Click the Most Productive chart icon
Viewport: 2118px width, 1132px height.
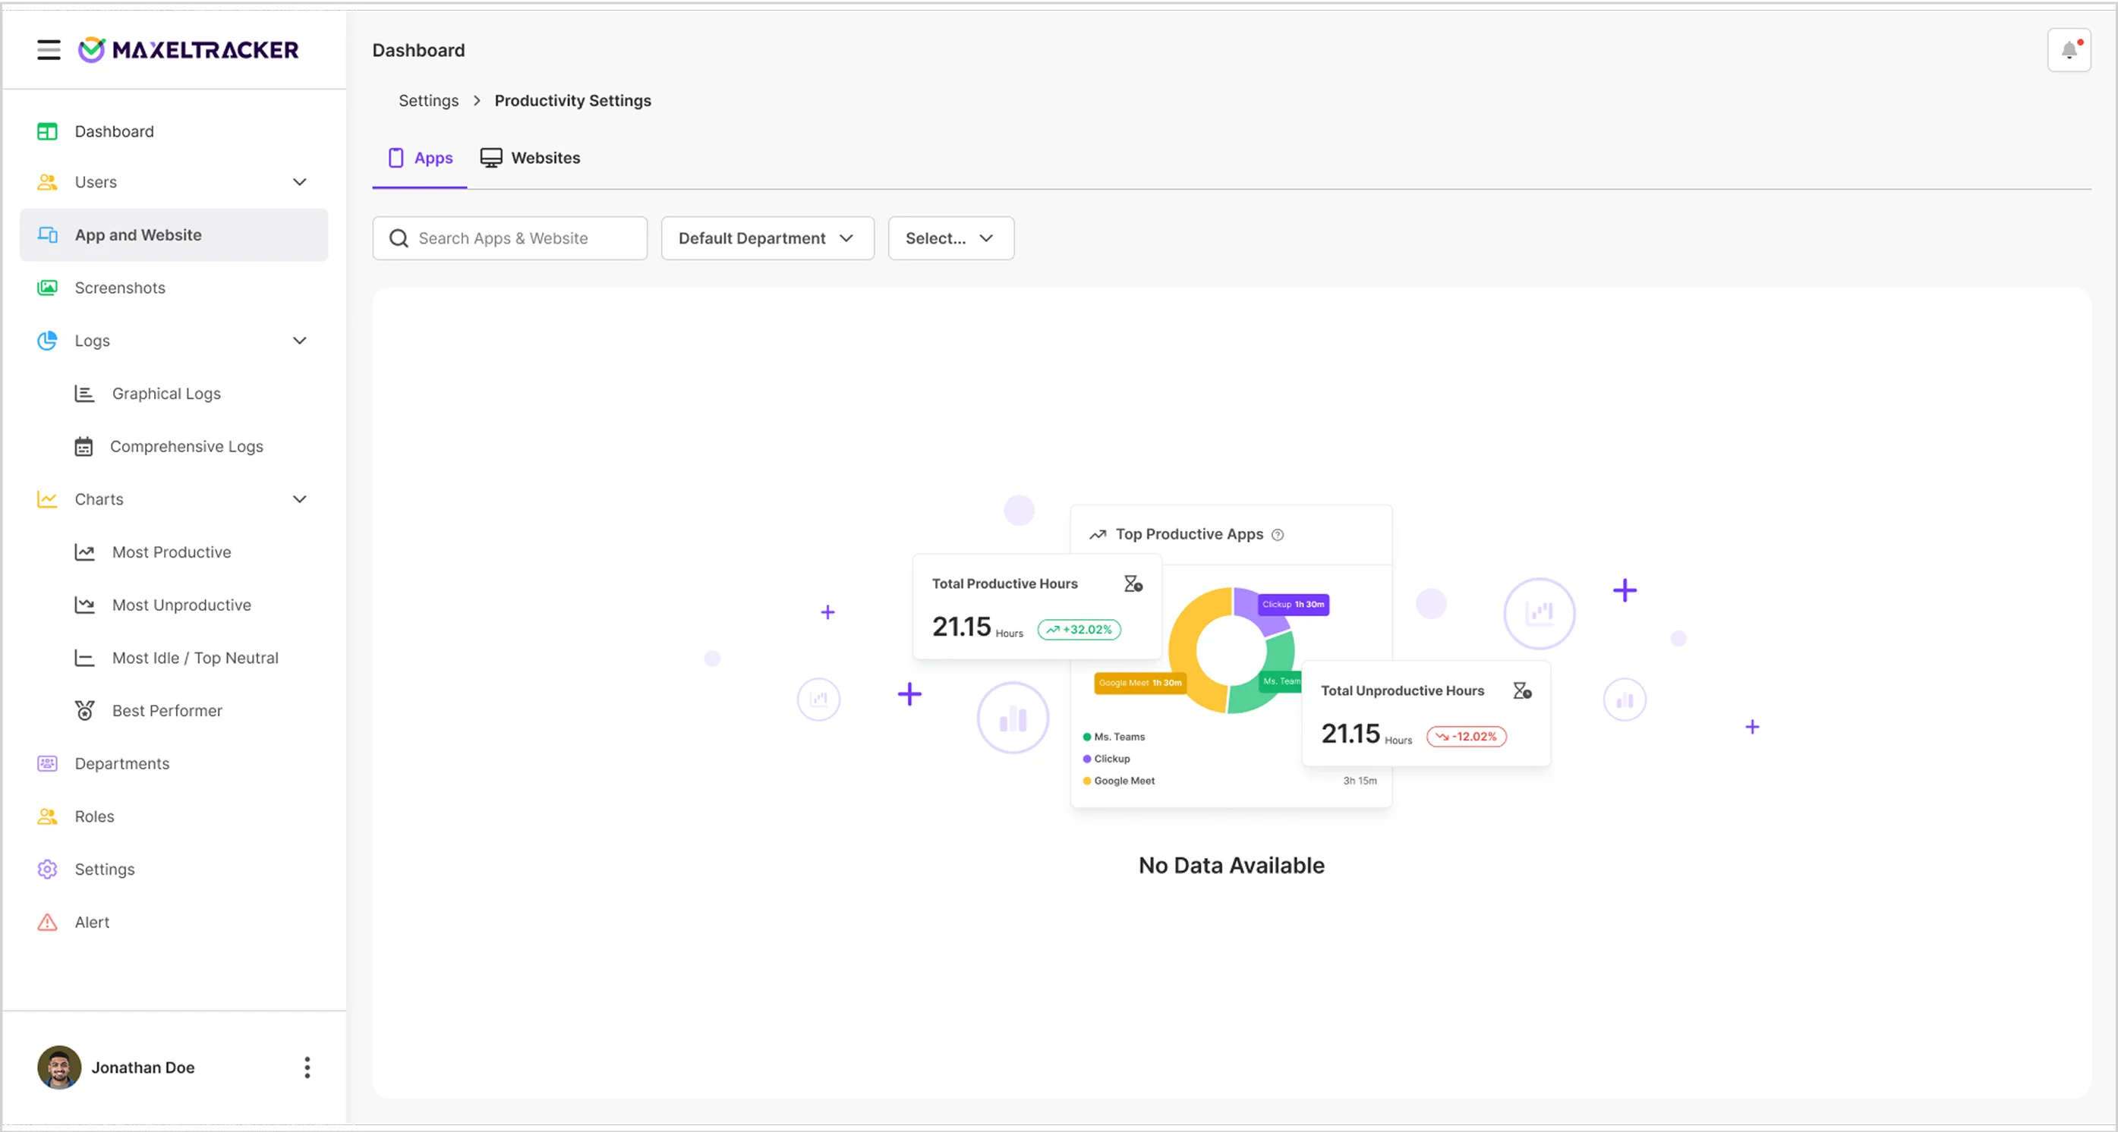pos(84,552)
